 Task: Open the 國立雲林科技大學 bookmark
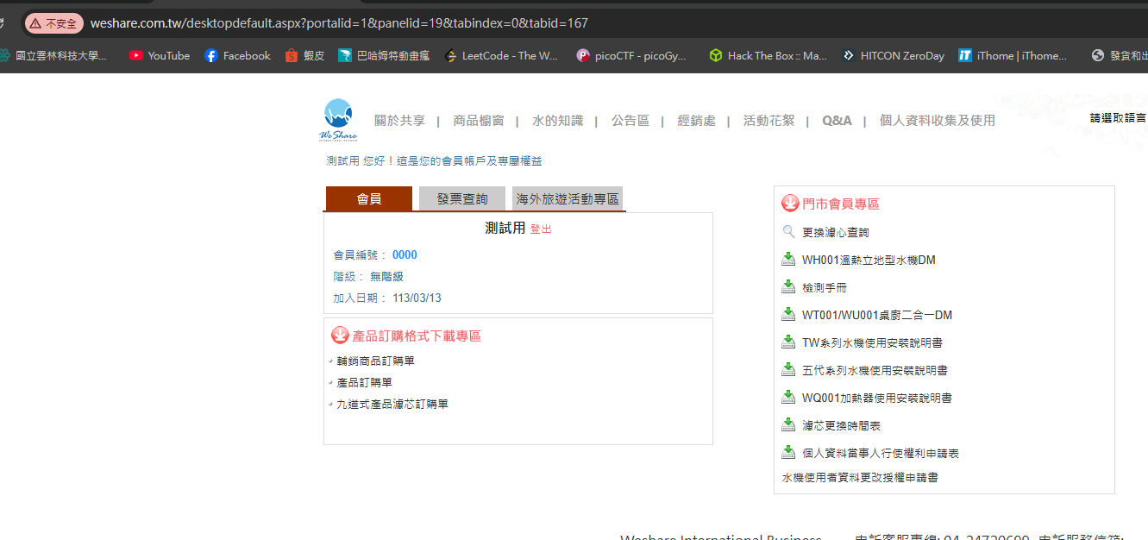pyautogui.click(x=53, y=55)
